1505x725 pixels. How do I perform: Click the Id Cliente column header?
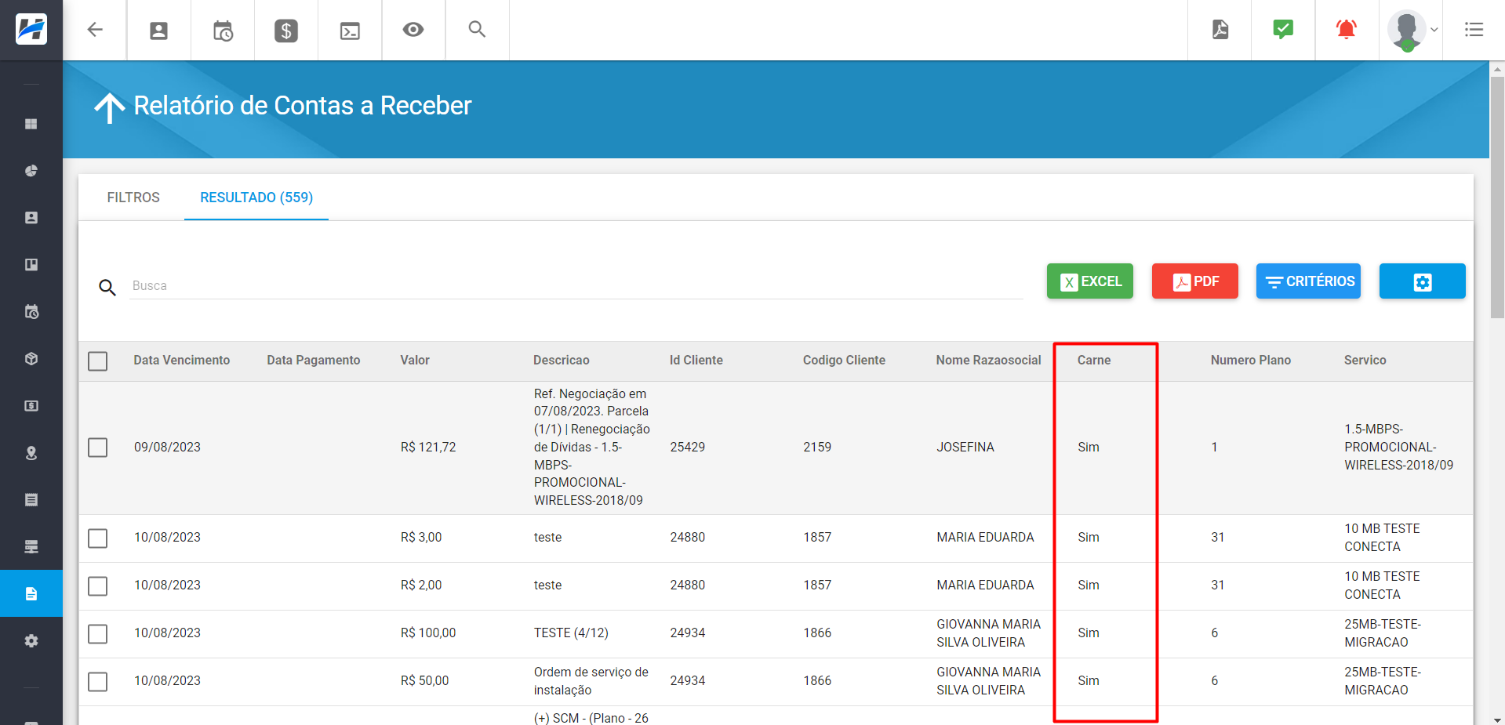click(696, 361)
